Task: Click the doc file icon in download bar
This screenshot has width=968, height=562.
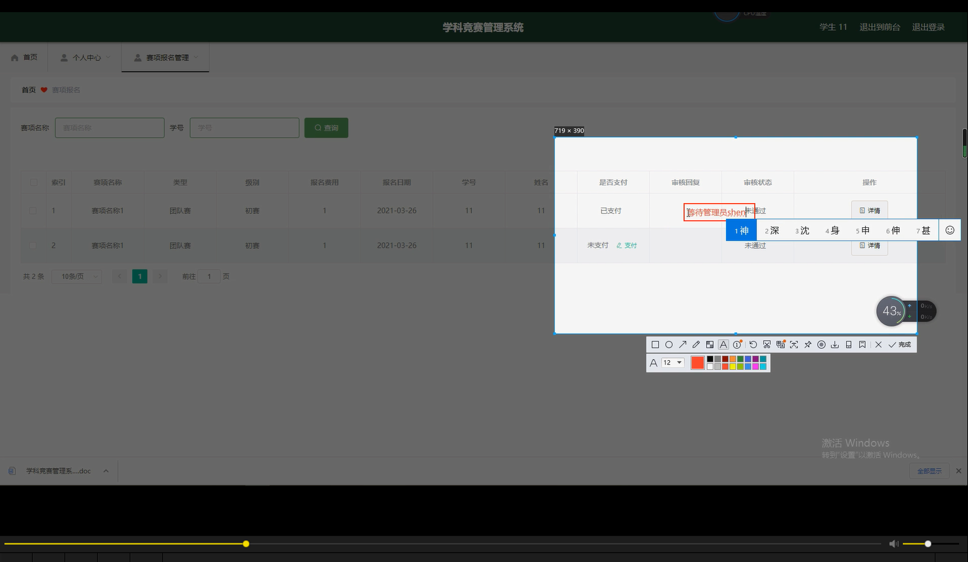Action: click(11, 471)
